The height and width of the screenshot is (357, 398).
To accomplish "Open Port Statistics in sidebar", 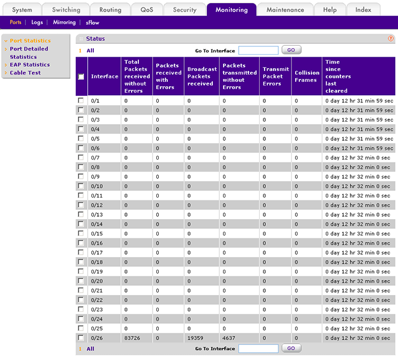I will tap(30, 41).
